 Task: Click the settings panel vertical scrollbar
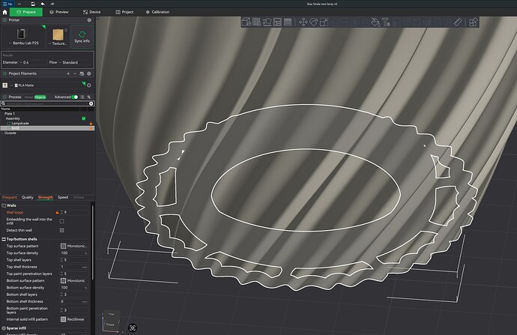93,242
